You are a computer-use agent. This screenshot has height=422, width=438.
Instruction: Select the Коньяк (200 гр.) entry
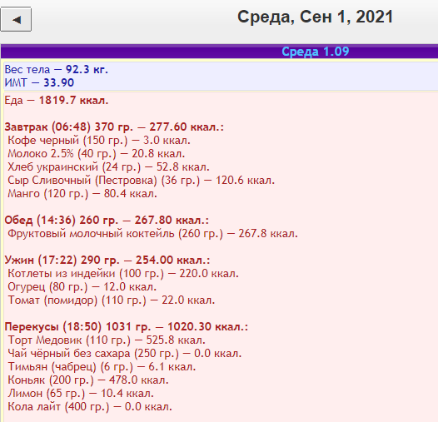88,380
